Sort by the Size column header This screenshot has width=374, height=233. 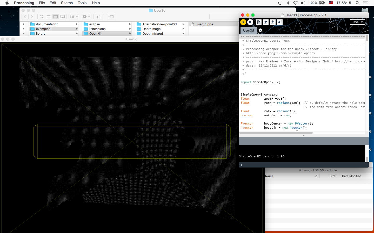[330, 176]
